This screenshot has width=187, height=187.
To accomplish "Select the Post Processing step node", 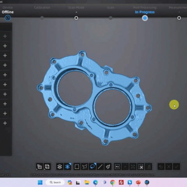I will [145, 18].
